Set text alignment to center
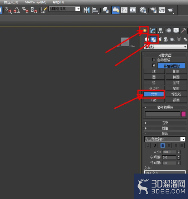The width and height of the screenshot is (188, 199). [169, 145]
